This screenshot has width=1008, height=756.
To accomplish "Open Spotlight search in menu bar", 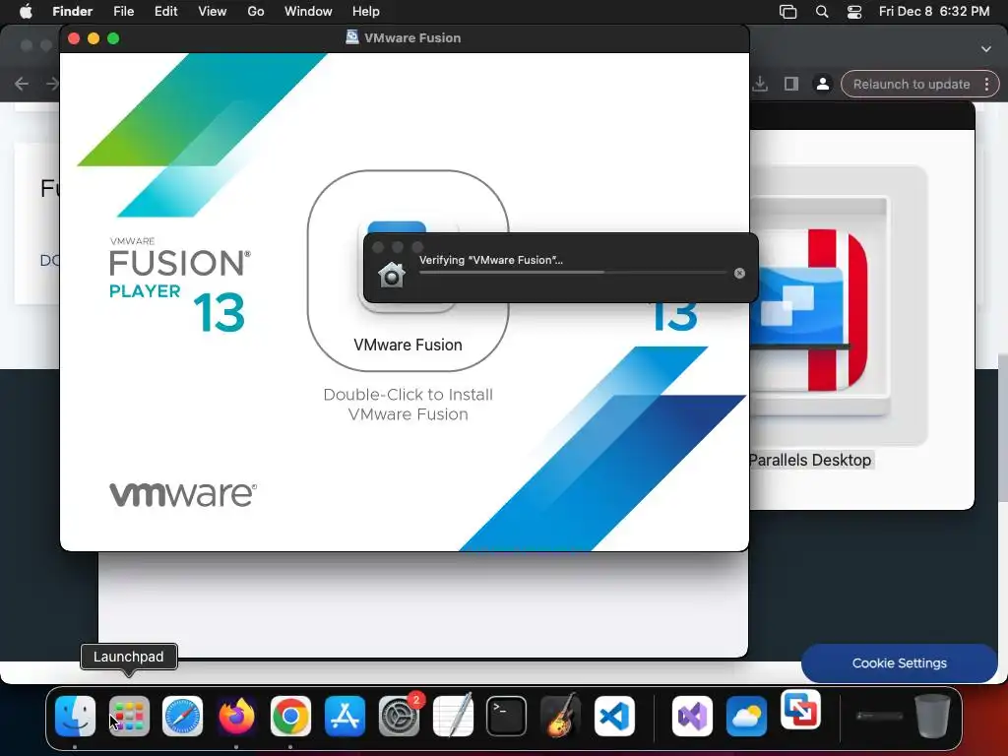I will [x=822, y=12].
